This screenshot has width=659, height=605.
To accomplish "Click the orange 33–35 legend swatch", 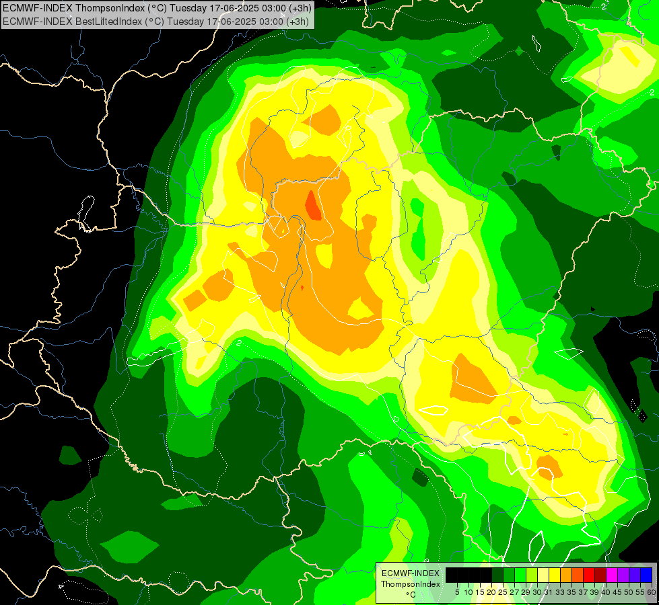I will [566, 575].
